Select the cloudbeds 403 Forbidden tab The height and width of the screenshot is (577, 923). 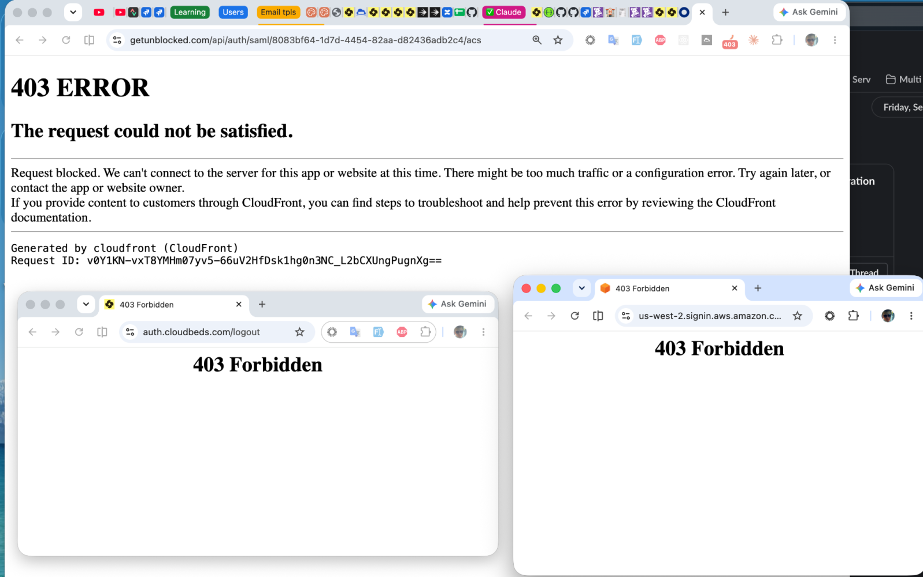pos(173,305)
